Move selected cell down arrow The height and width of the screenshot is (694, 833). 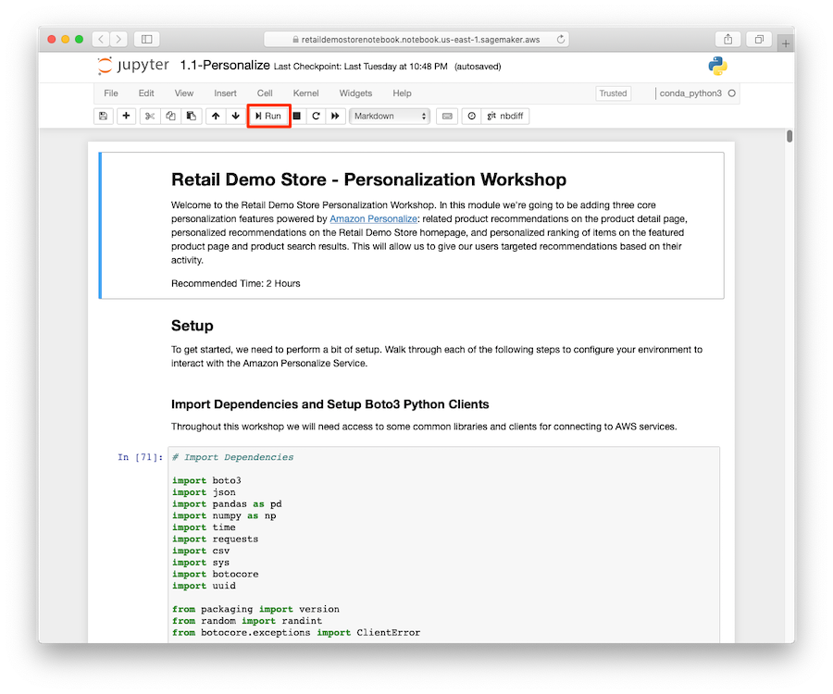click(236, 116)
